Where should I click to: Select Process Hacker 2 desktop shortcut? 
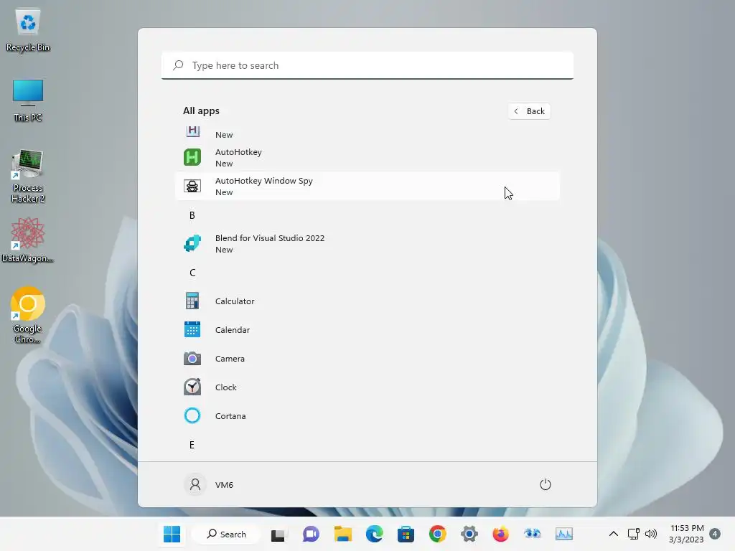click(28, 176)
